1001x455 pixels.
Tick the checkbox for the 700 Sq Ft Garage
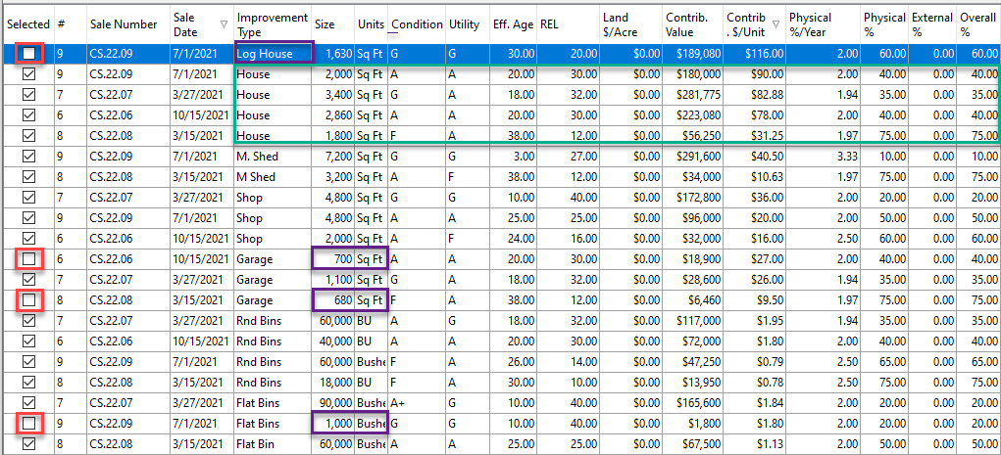point(28,258)
